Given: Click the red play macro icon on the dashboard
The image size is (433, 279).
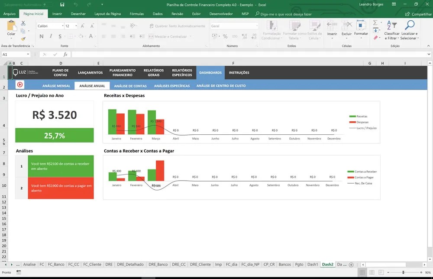Looking at the screenshot, I should 20,85.
